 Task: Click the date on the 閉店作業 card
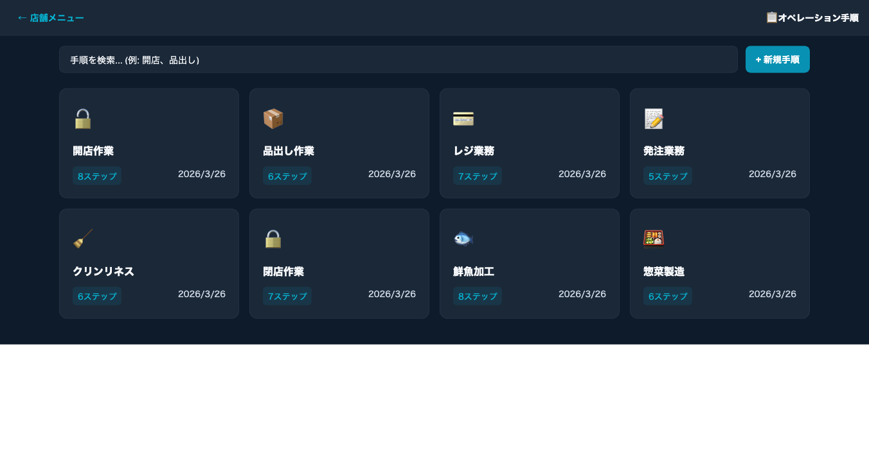coord(392,294)
